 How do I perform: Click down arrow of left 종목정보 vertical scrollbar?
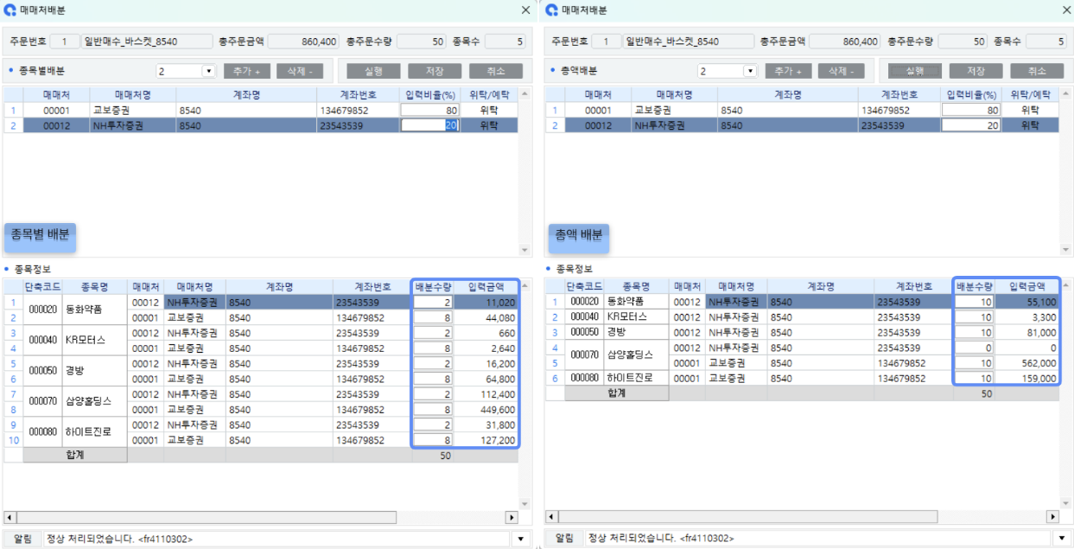tap(524, 503)
